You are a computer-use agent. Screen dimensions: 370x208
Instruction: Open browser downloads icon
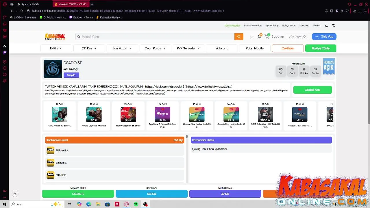pos(360,11)
